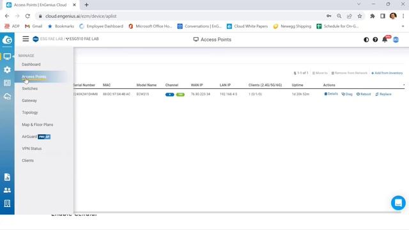Reload the browser page
The height and width of the screenshot is (230, 409).
click(x=27, y=16)
